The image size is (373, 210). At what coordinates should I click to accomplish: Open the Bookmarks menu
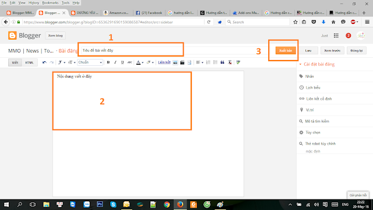coord(50,3)
